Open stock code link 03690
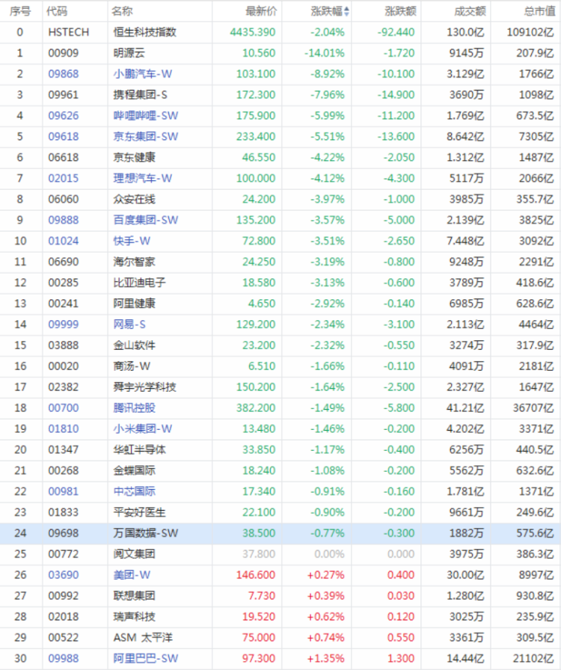This screenshot has height=670, width=561. 64,575
